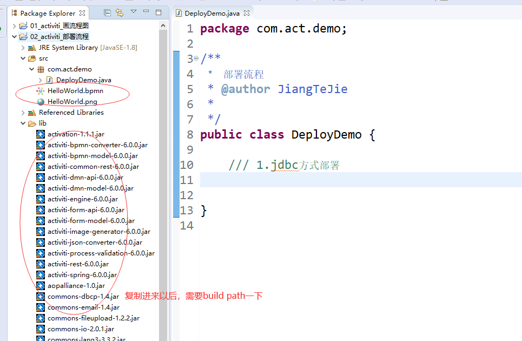
Task: Click the commons-io-2.0.1.jar file icon
Action: (x=41, y=329)
